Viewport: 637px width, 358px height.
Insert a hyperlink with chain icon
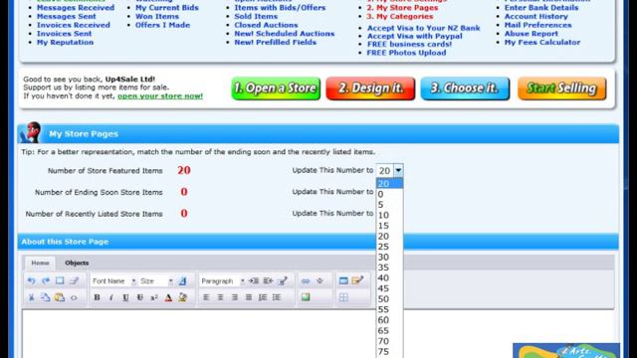[x=306, y=280]
